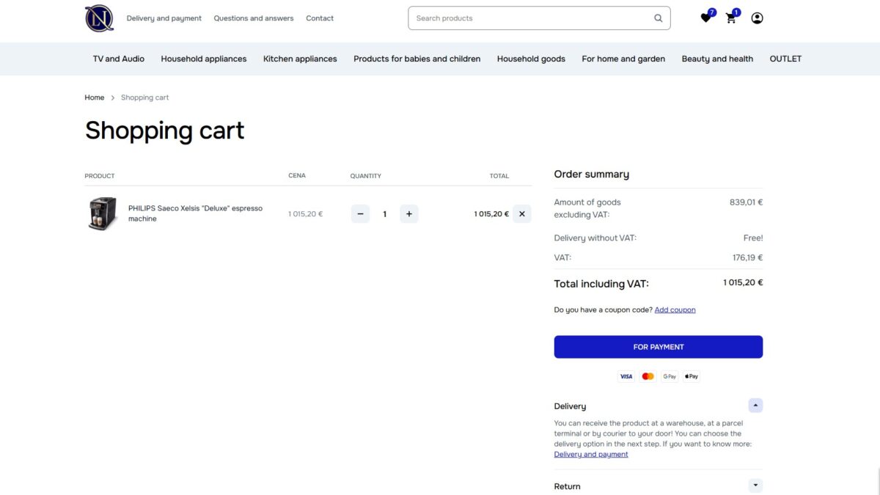Click the VAT amount 176,19 €
Screen dimensions: 880x495
(748, 257)
